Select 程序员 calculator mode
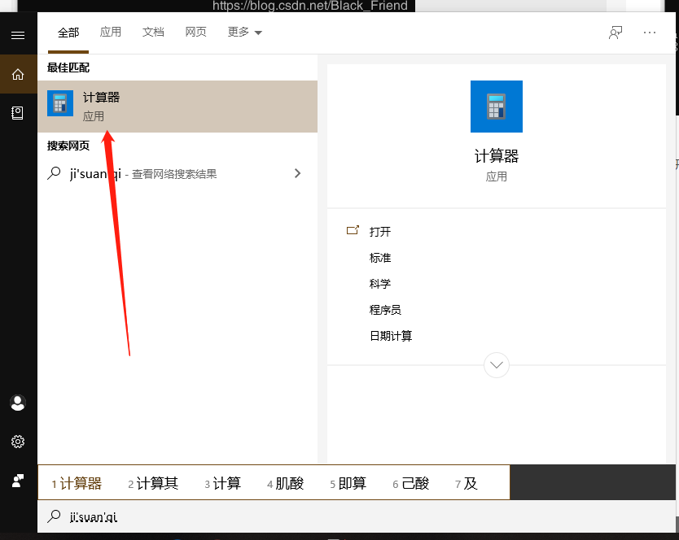The image size is (679, 540). click(x=385, y=309)
